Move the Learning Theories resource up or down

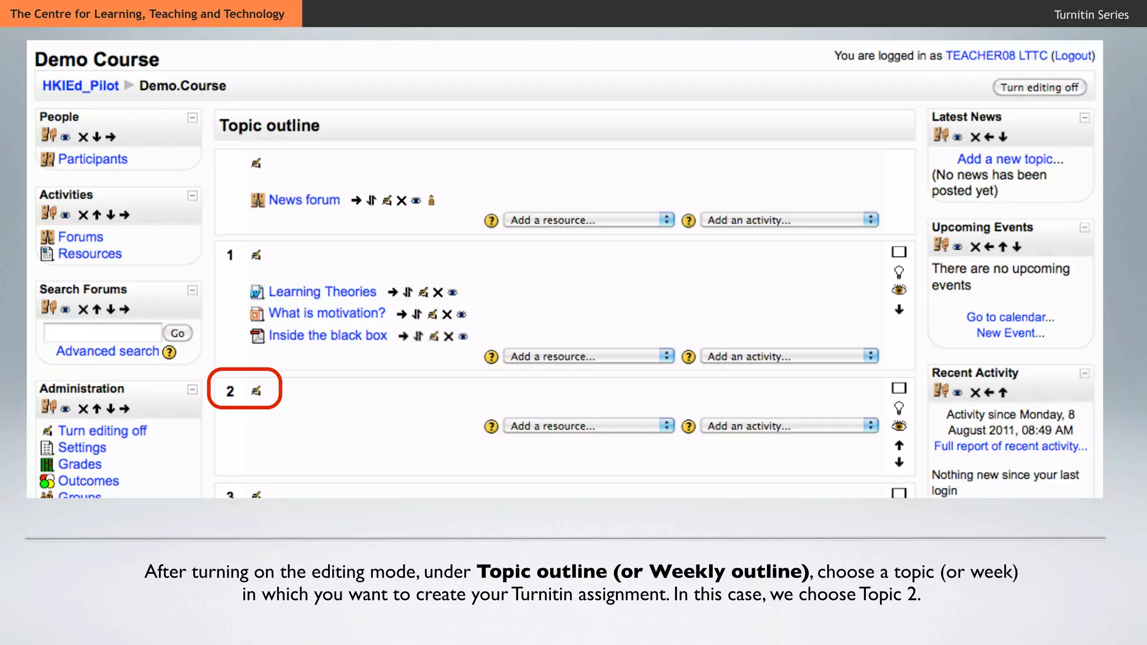408,292
